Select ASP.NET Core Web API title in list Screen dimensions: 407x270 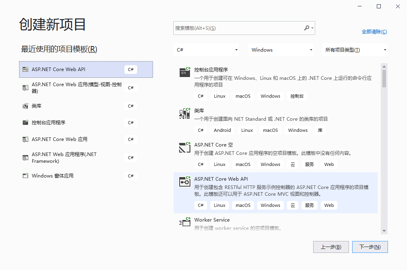tap(221, 179)
